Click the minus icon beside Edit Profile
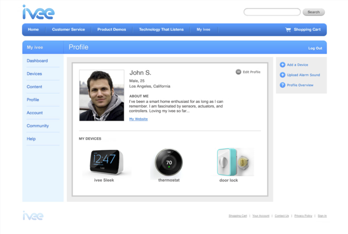This screenshot has width=348, height=234. (238, 72)
